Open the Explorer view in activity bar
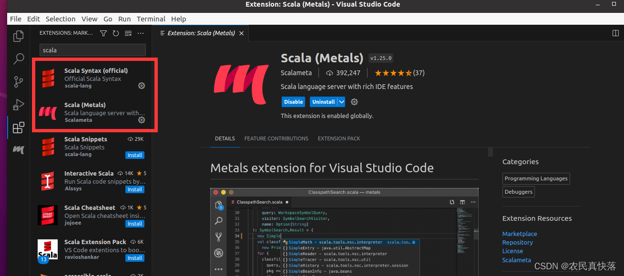624x276 pixels. [19, 36]
